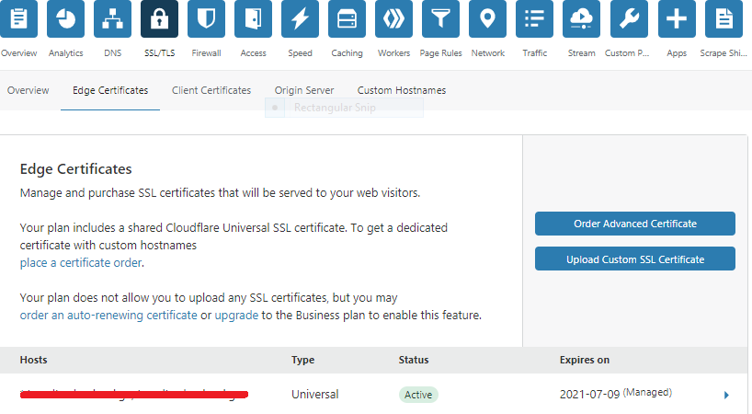The width and height of the screenshot is (752, 414).
Task: Open Page Rules funnel icon
Action: (x=441, y=18)
